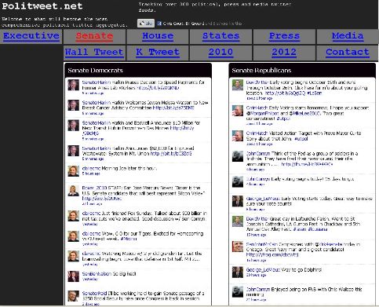379x307 pixels.
Task: Click OrrinHatch avatar on Early Voting tweet
Action: (238, 111)
